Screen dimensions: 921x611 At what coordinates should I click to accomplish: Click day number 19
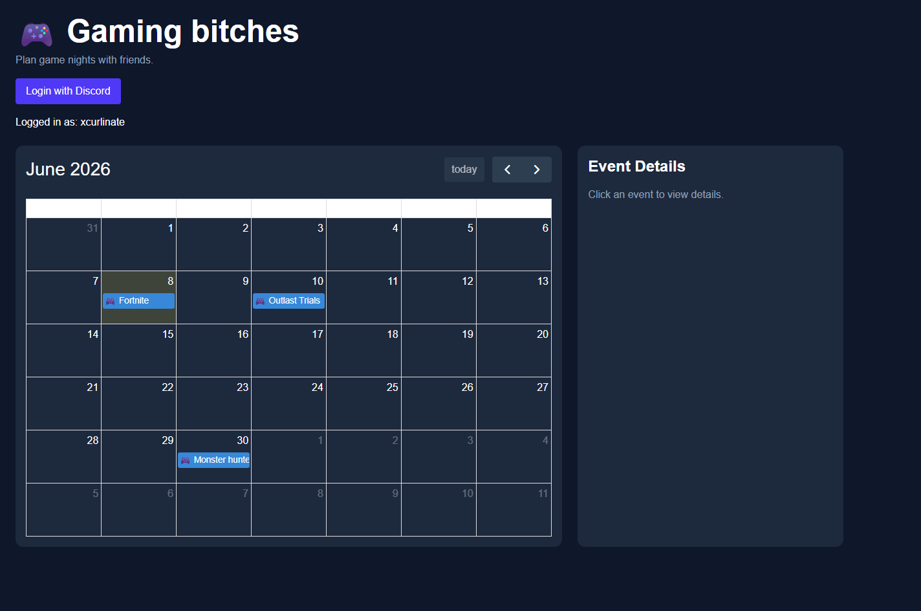click(468, 334)
